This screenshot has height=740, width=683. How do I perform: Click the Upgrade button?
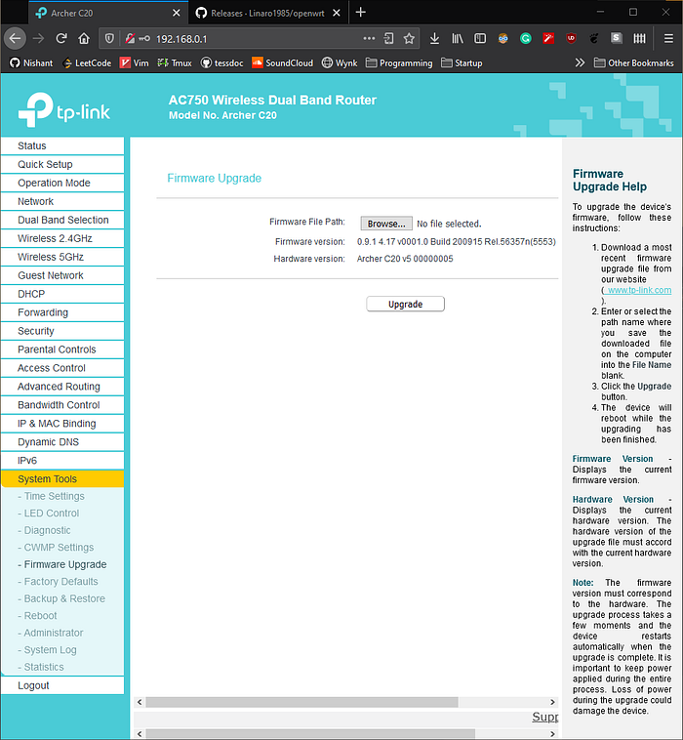(x=405, y=304)
